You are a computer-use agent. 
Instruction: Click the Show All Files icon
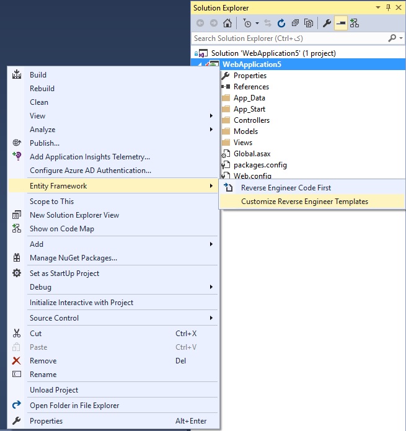[309, 24]
